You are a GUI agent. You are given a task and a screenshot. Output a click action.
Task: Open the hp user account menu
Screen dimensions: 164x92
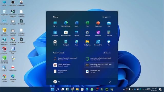pos(57,82)
